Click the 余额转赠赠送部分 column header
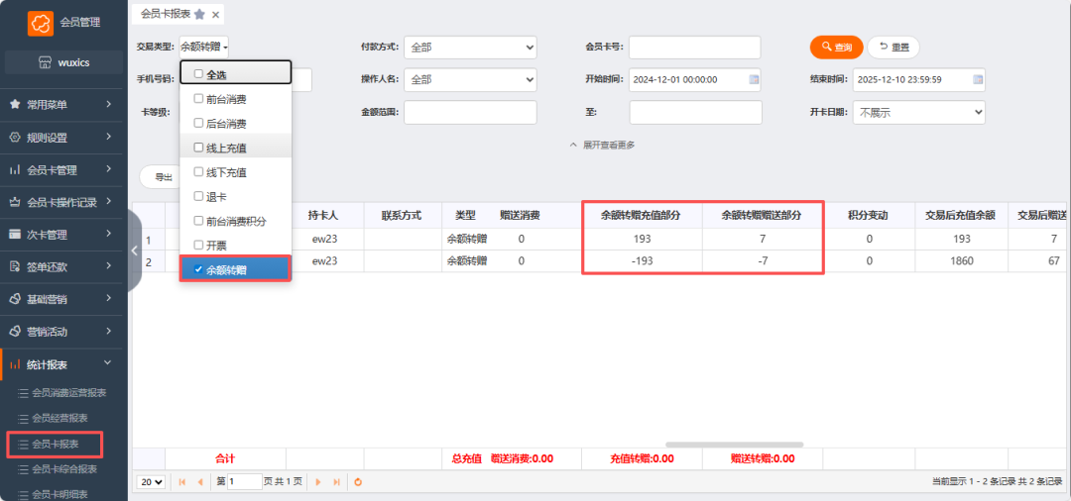This screenshot has height=501, width=1071. (761, 216)
